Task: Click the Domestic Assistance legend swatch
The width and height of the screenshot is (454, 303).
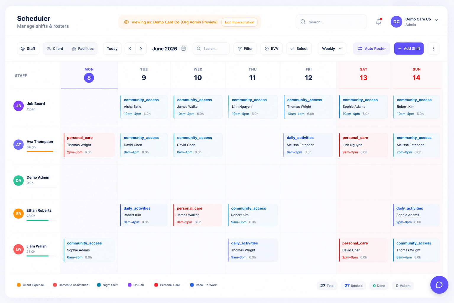Action: point(55,285)
